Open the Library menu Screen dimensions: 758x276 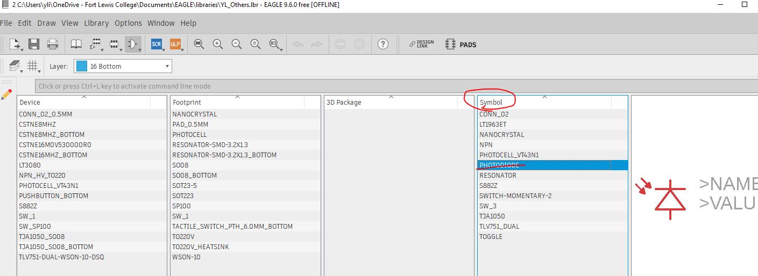pos(96,23)
